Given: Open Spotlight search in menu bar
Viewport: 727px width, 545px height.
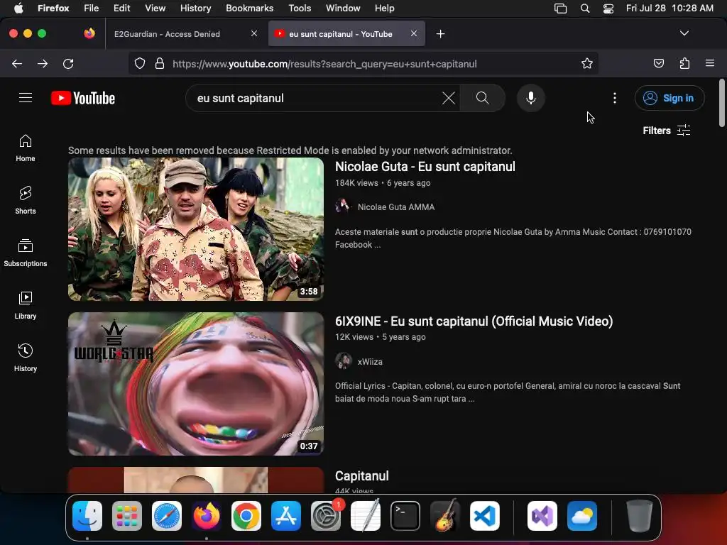Looking at the screenshot, I should pyautogui.click(x=585, y=9).
